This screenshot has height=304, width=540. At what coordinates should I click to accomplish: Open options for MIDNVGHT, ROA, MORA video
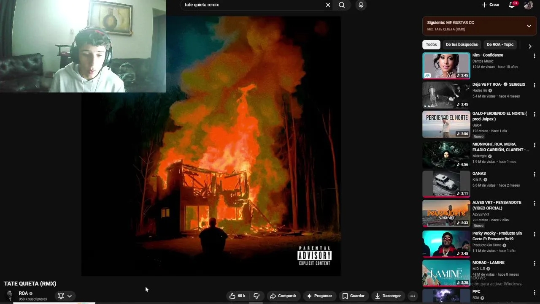click(535, 145)
